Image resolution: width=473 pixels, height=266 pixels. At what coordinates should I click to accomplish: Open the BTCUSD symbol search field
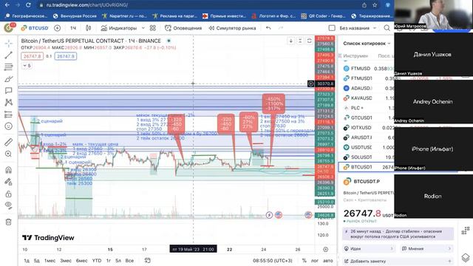[35, 28]
